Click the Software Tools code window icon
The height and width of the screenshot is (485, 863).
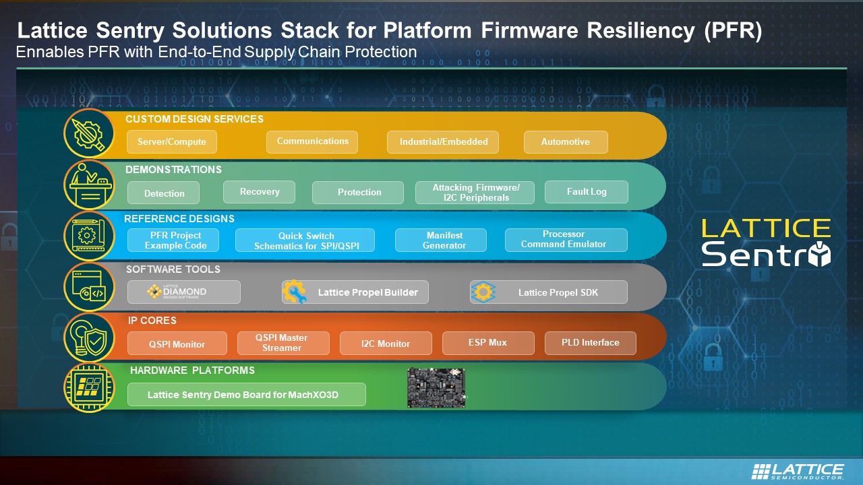coord(89,287)
